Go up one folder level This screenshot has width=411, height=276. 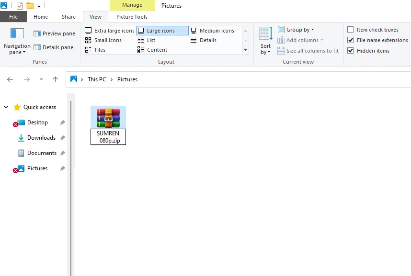click(55, 79)
